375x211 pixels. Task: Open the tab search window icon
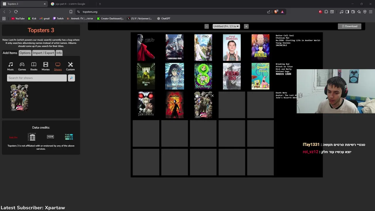pyautogui.click(x=332, y=12)
